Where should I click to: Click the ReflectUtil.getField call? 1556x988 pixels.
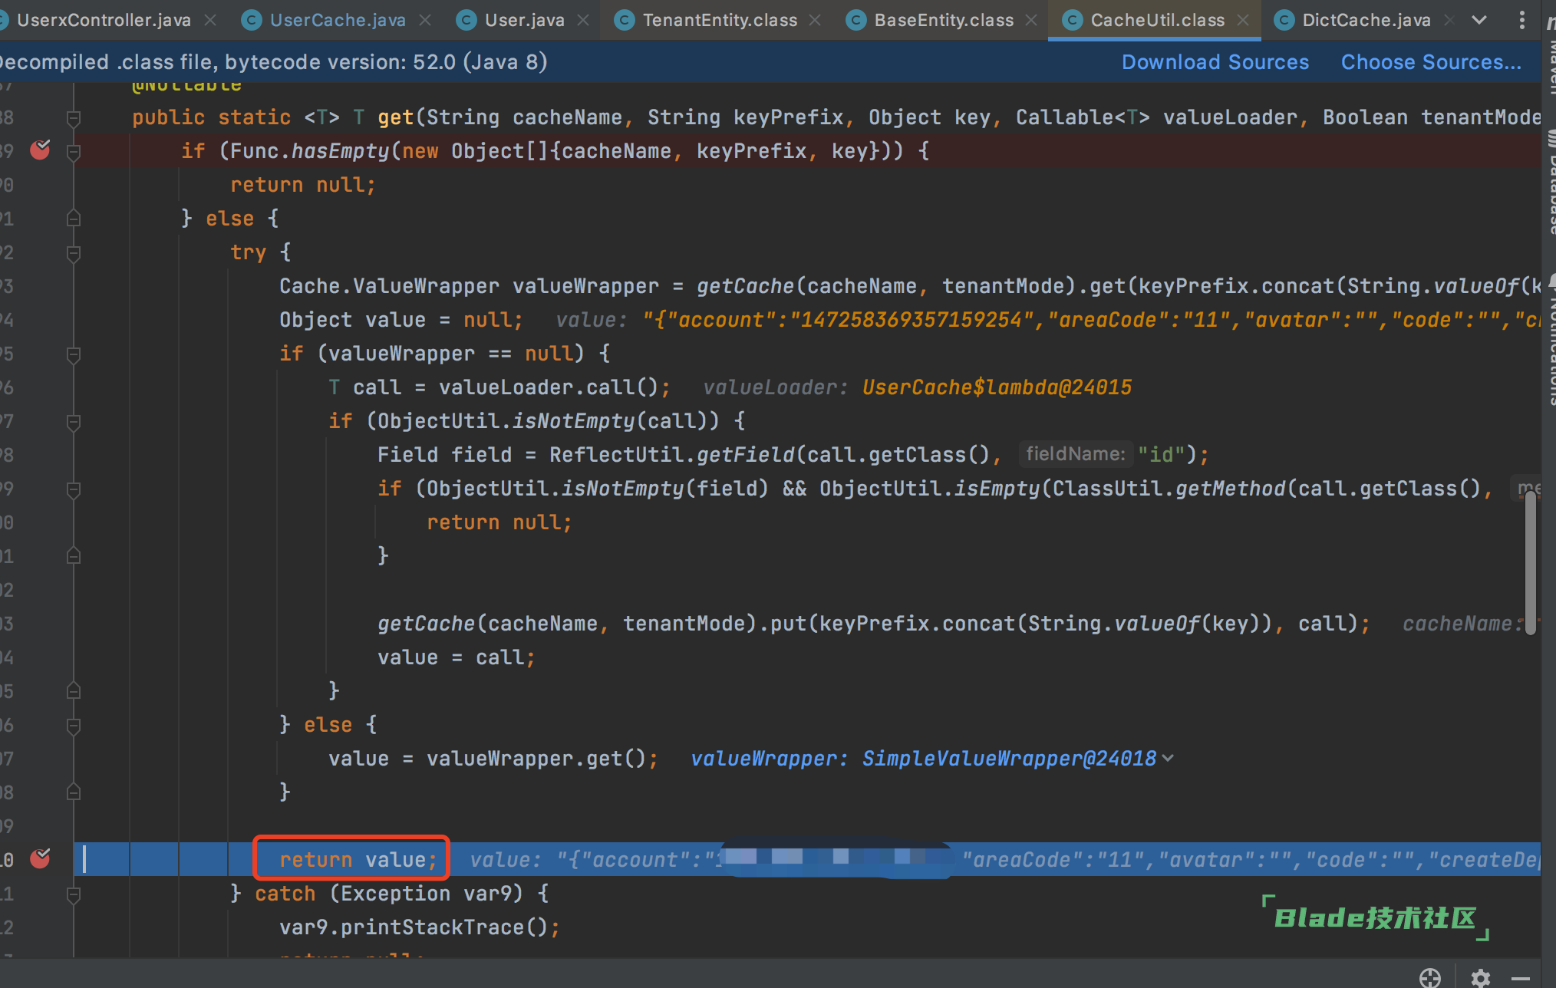672,455
